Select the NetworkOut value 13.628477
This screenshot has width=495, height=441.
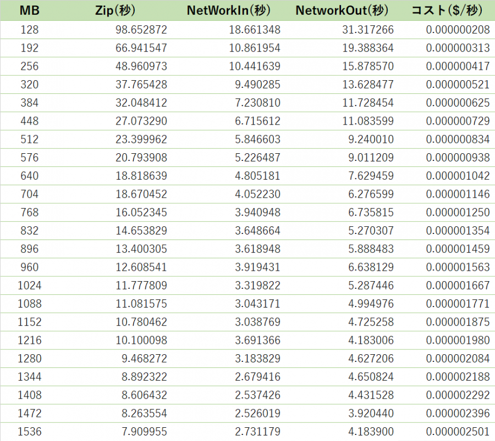point(368,85)
